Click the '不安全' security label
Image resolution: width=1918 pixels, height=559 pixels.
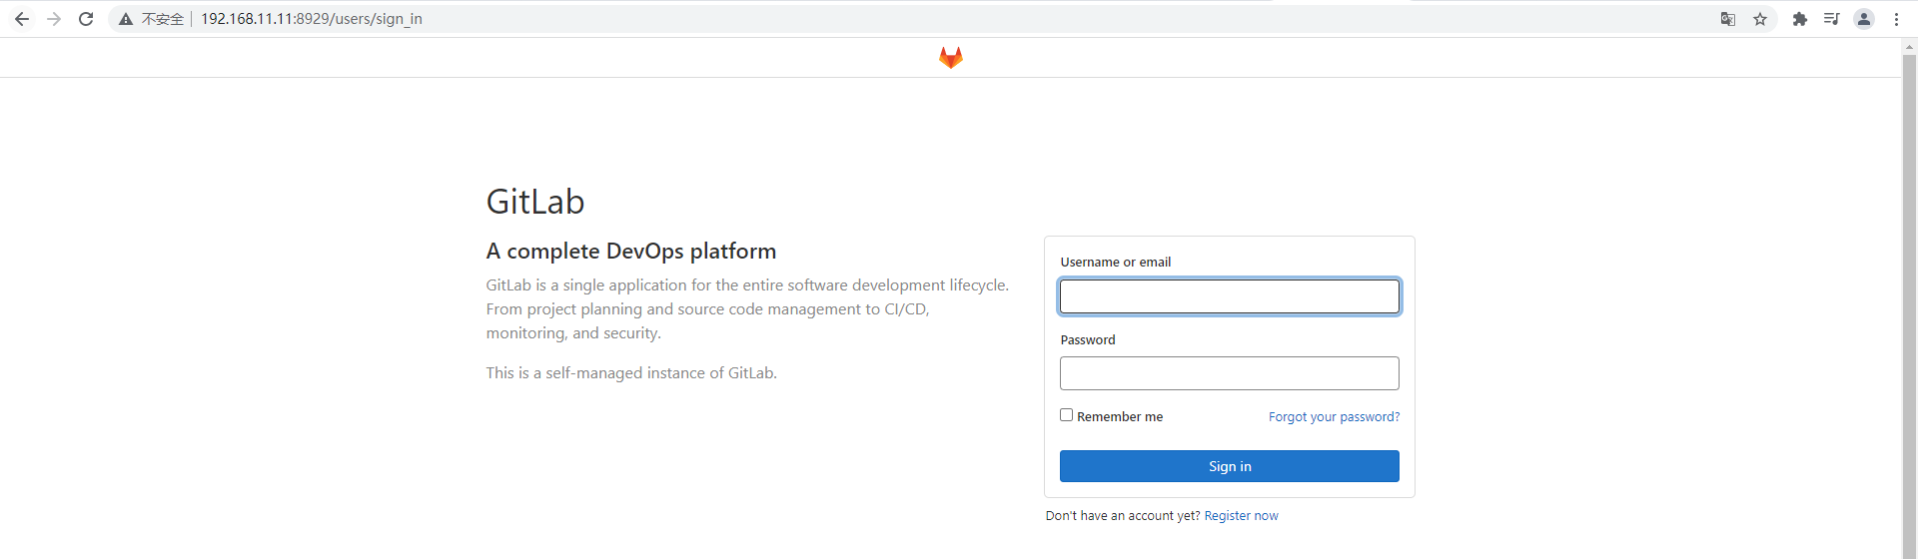(x=163, y=19)
